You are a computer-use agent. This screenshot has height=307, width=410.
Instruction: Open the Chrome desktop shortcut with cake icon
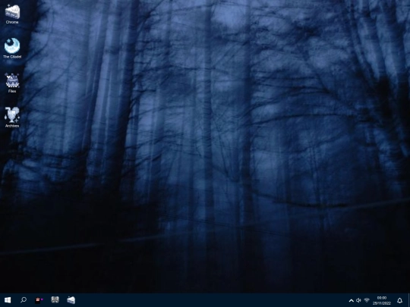click(12, 14)
